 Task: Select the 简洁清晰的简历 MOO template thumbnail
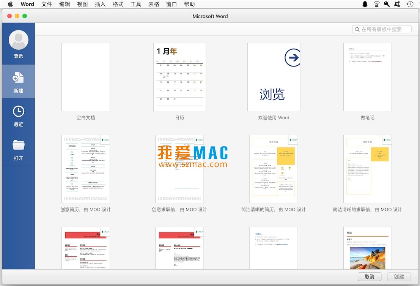click(x=274, y=169)
